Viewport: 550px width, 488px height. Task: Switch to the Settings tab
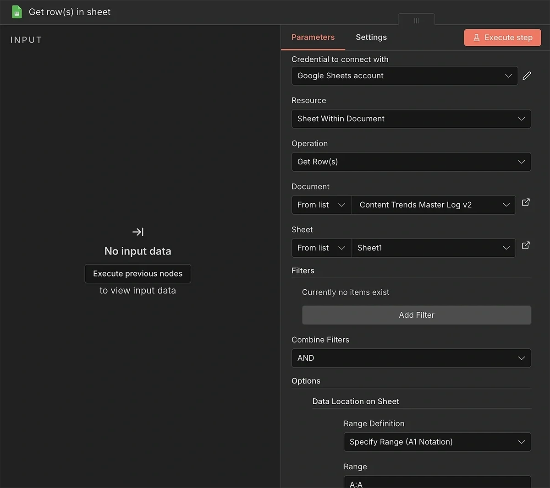[x=371, y=38]
